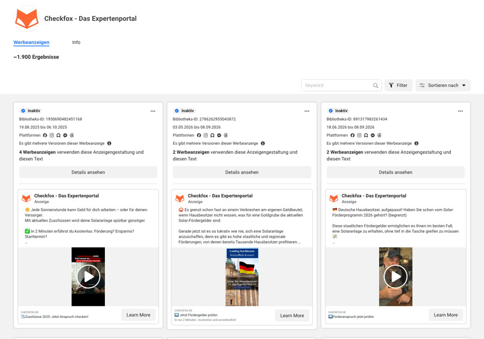
Task: Select Bibliotheks-ID: 2786262955043872 text
Action: [x=204, y=119]
